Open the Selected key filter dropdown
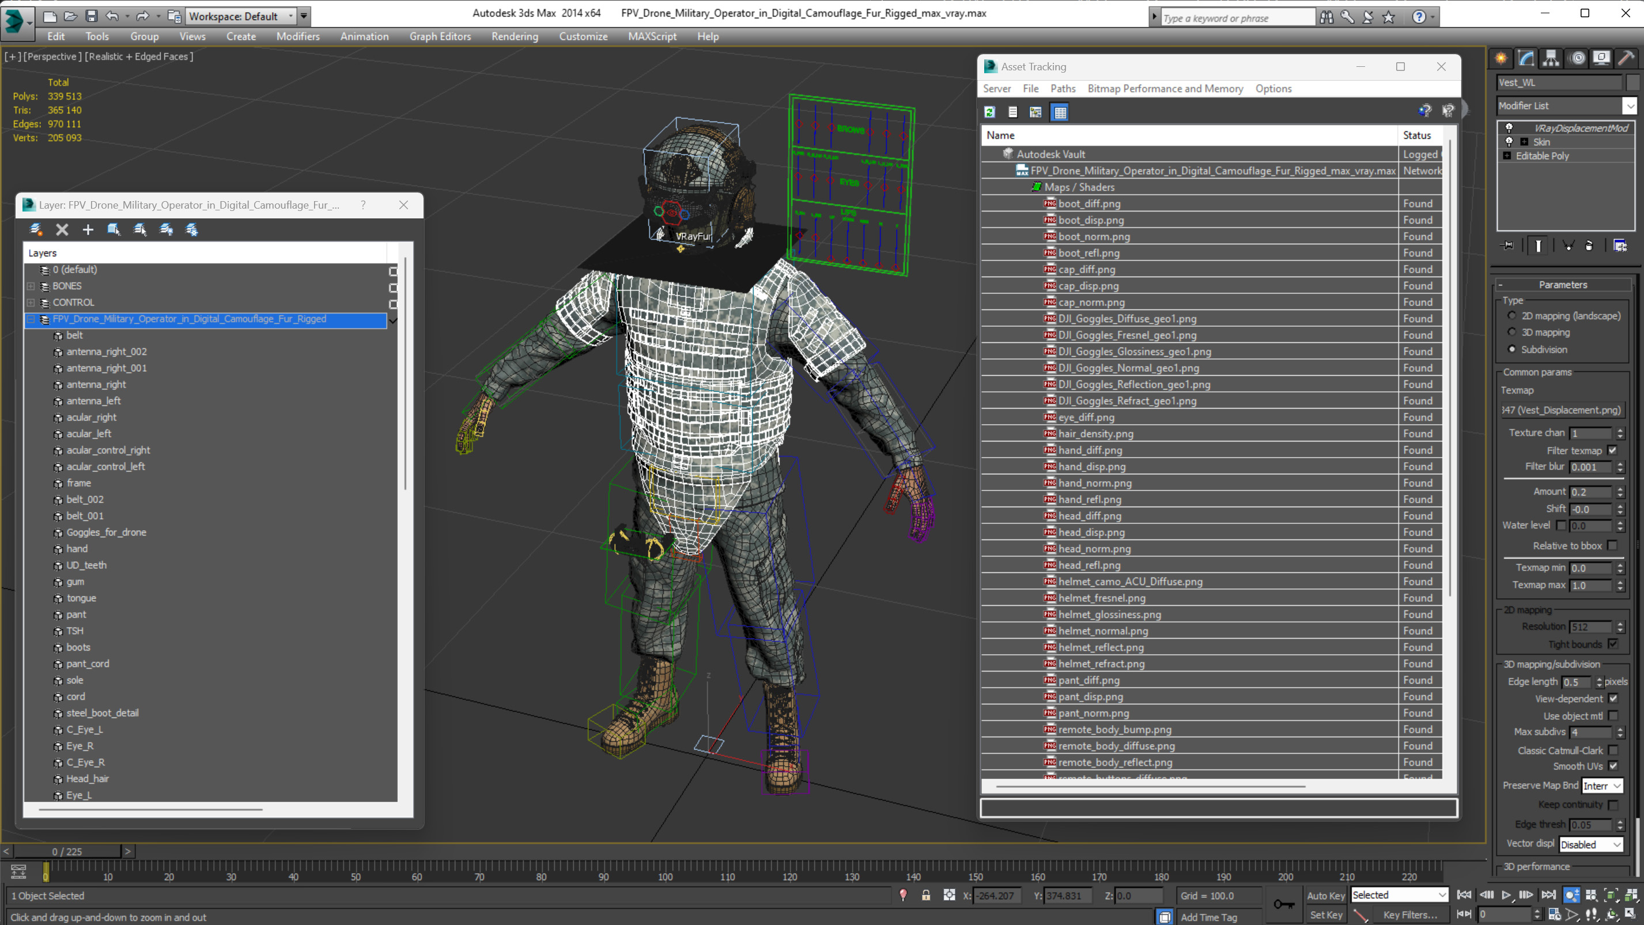 point(1399,895)
